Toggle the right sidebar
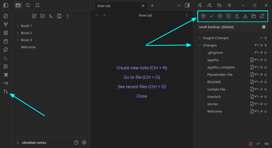Viewport: 272px width, 148px height. (187, 5)
